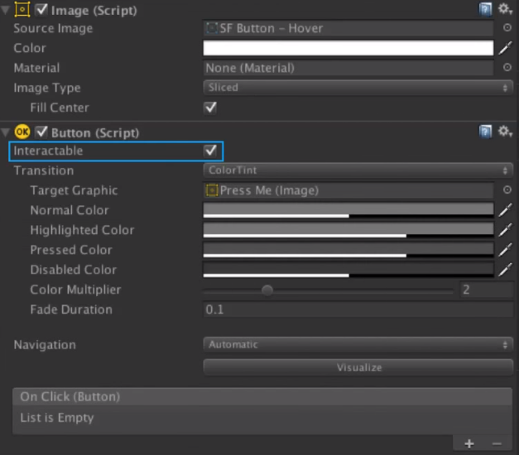
Task: Click the Visualize button
Action: point(358,367)
